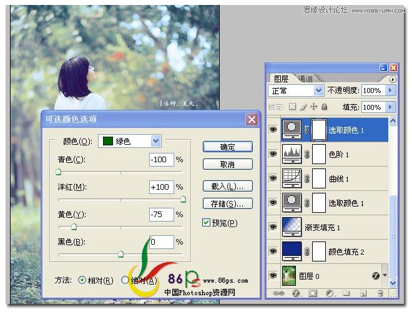Click the add layer mask icon
Screen dimensions: 412x312
tap(313, 293)
